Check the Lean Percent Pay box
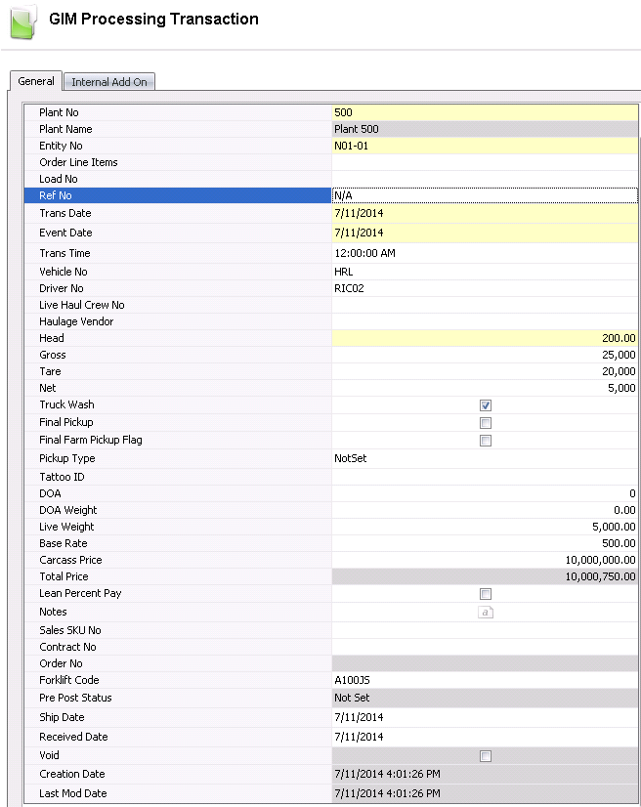This screenshot has height=807, width=641. [486, 594]
